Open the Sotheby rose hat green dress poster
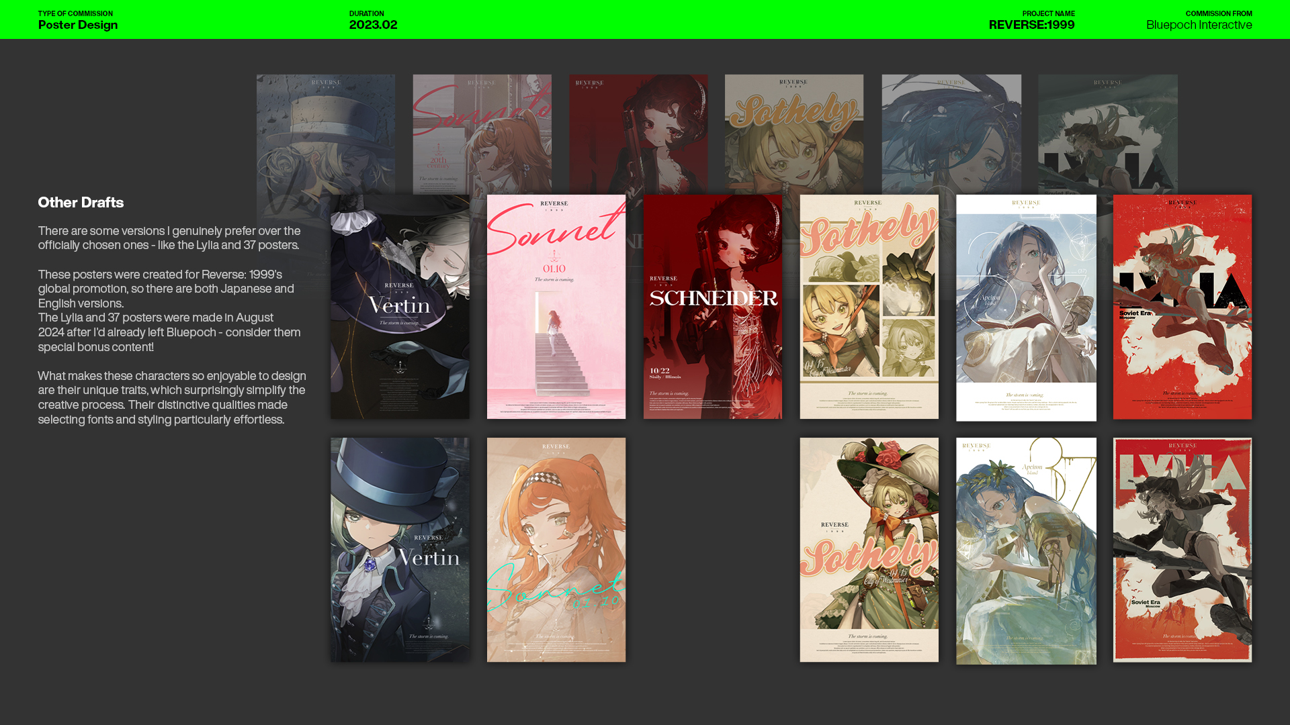Screen dimensions: 1290x725 click(x=869, y=550)
